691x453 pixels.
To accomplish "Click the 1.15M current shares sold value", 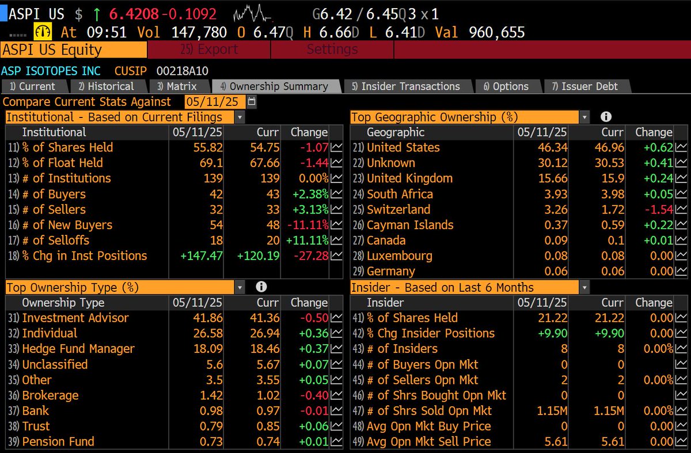I will tap(608, 411).
